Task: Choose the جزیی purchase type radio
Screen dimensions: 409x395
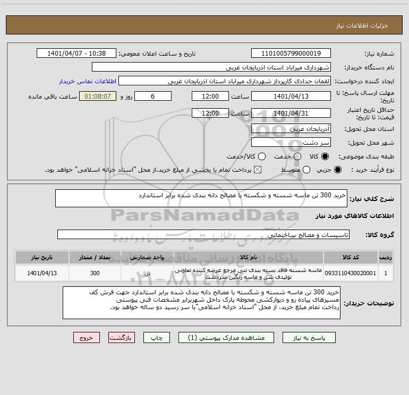Action: click(337, 170)
